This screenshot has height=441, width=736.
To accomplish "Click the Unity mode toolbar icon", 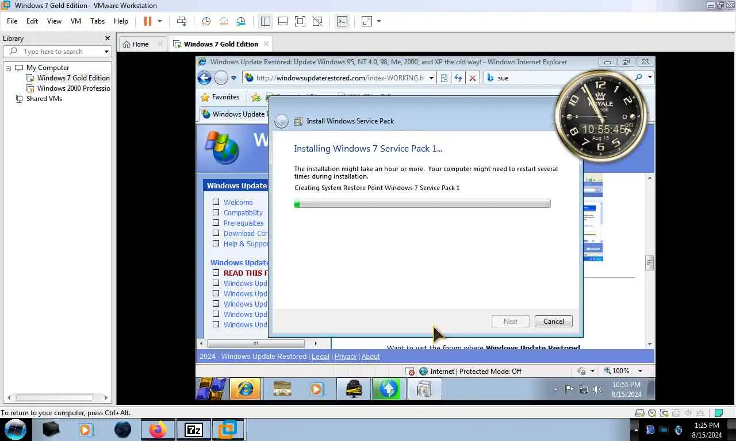I will coord(317,21).
